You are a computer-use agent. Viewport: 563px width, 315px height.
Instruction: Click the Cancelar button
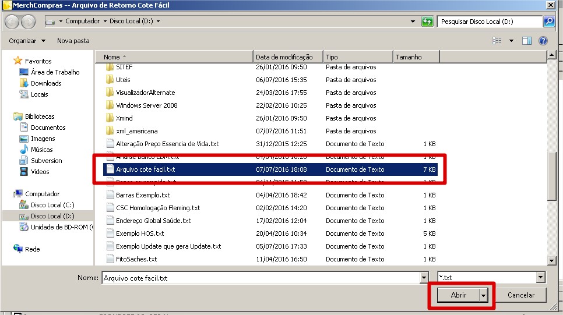pos(520,295)
